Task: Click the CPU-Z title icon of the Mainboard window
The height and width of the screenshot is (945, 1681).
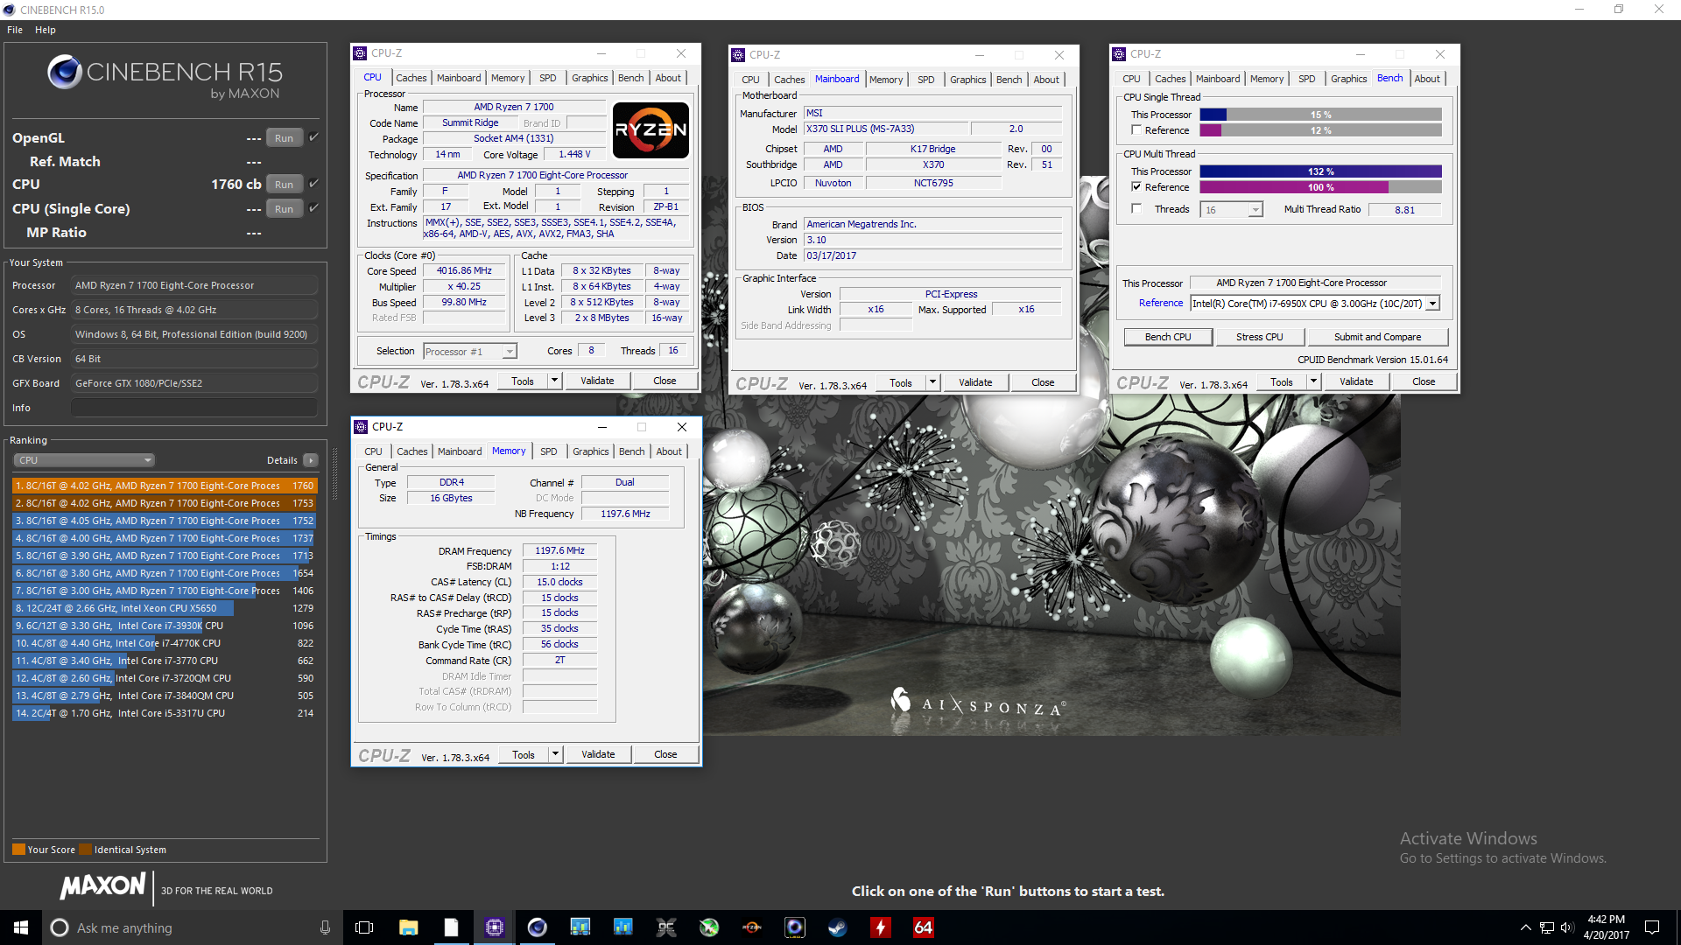Action: [738, 55]
